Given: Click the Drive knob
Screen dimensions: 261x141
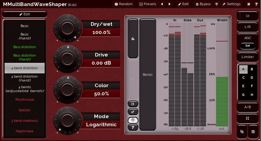Looking at the screenshot, I should pyautogui.click(x=68, y=59).
